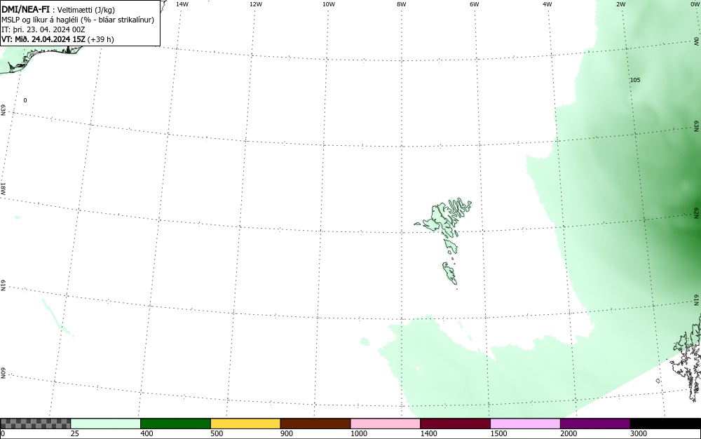Viewport: 701px width, 439px height.
Task: Click the light green 25 legend swatch
Action: coord(106,424)
